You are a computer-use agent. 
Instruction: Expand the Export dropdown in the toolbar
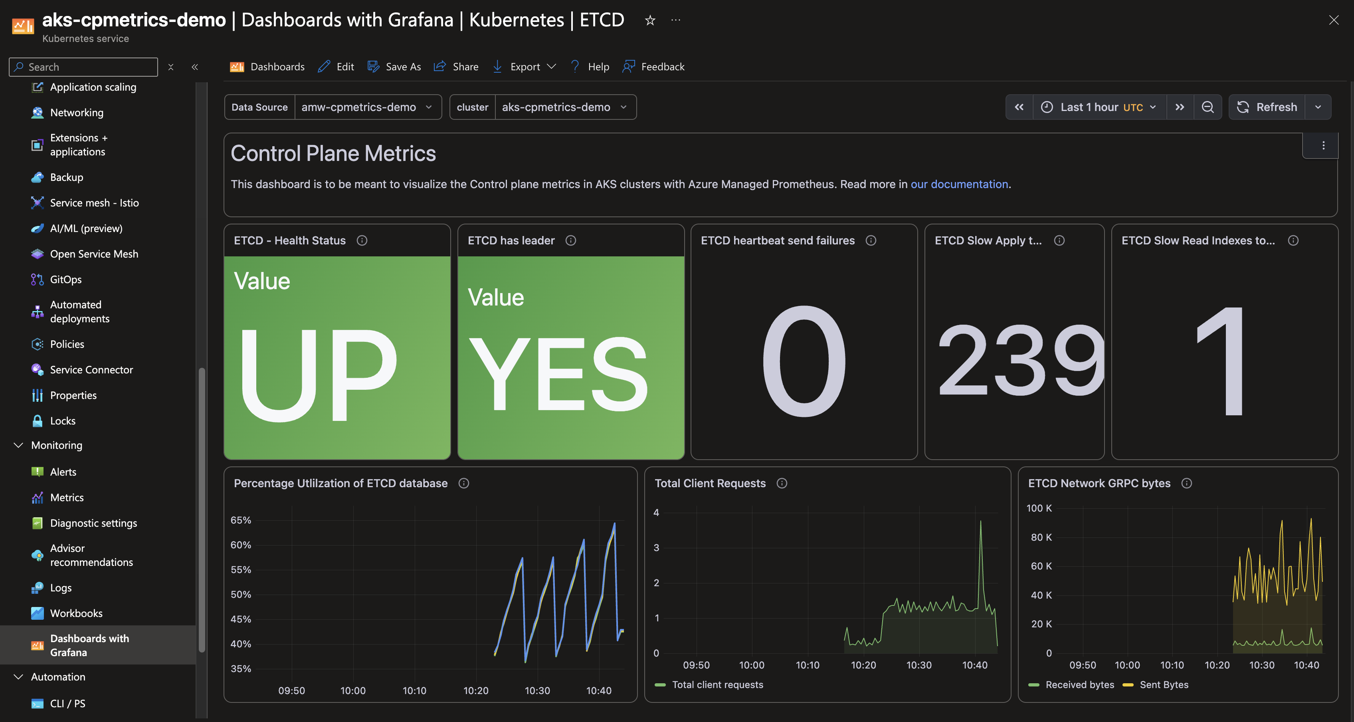(x=524, y=67)
